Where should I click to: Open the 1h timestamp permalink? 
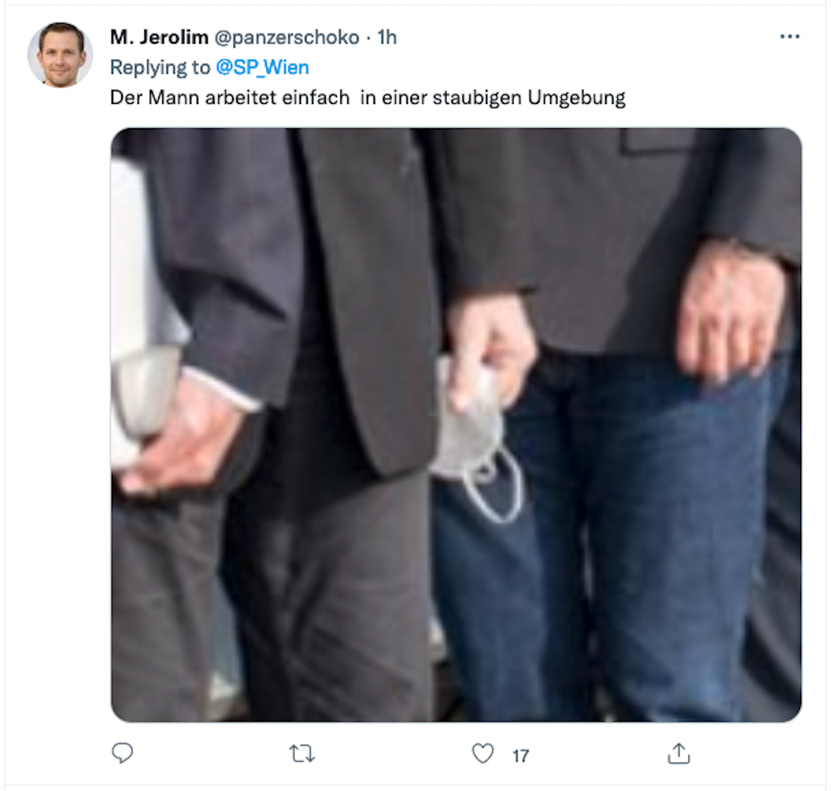[387, 37]
